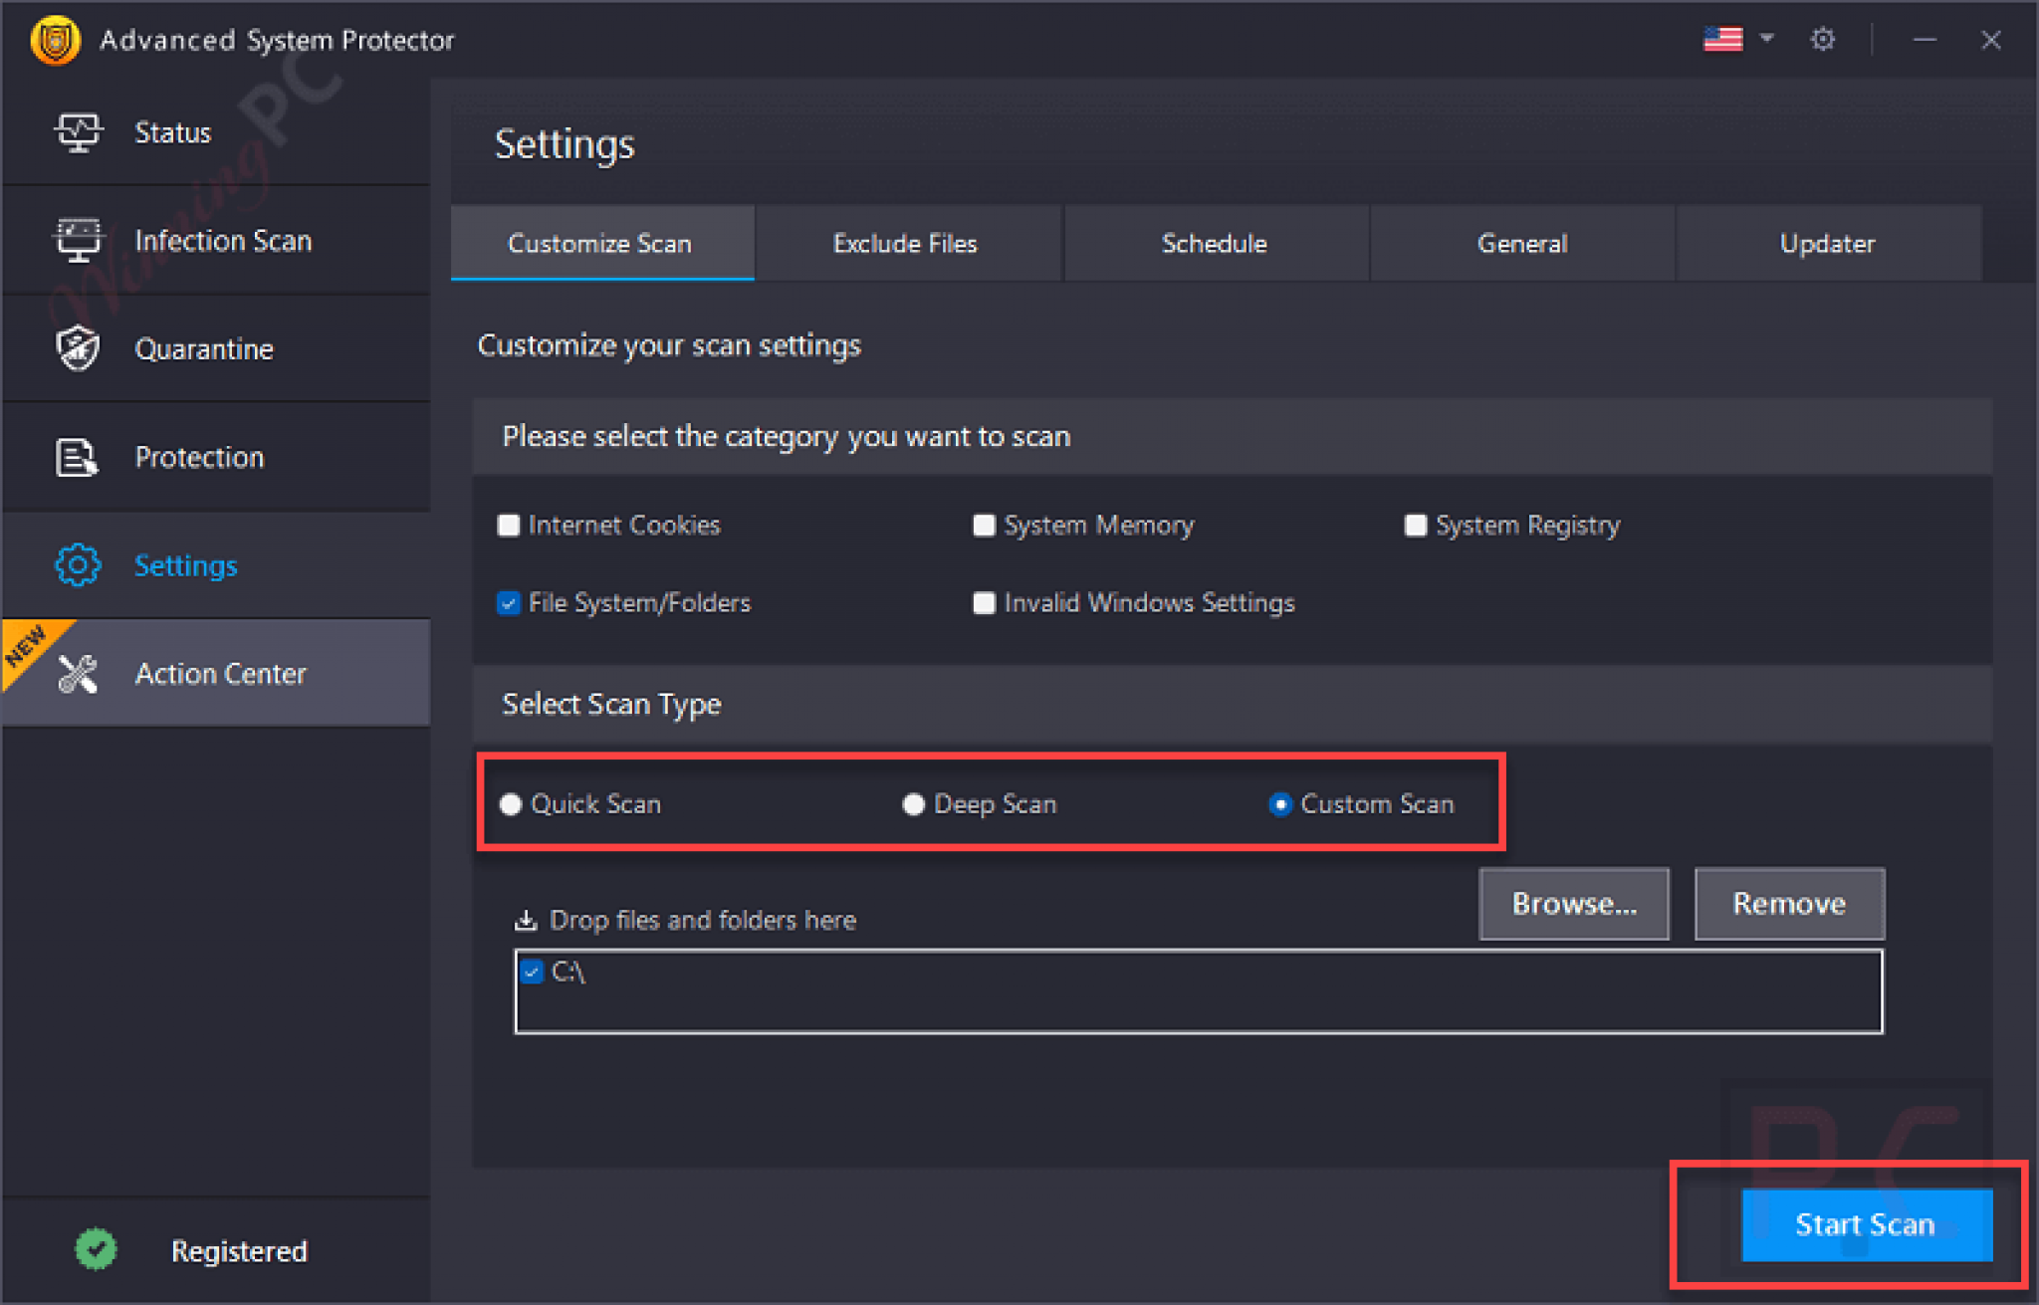Screen dimensions: 2039x1305
Task: Switch to the Customize Scan tab
Action: click(602, 243)
